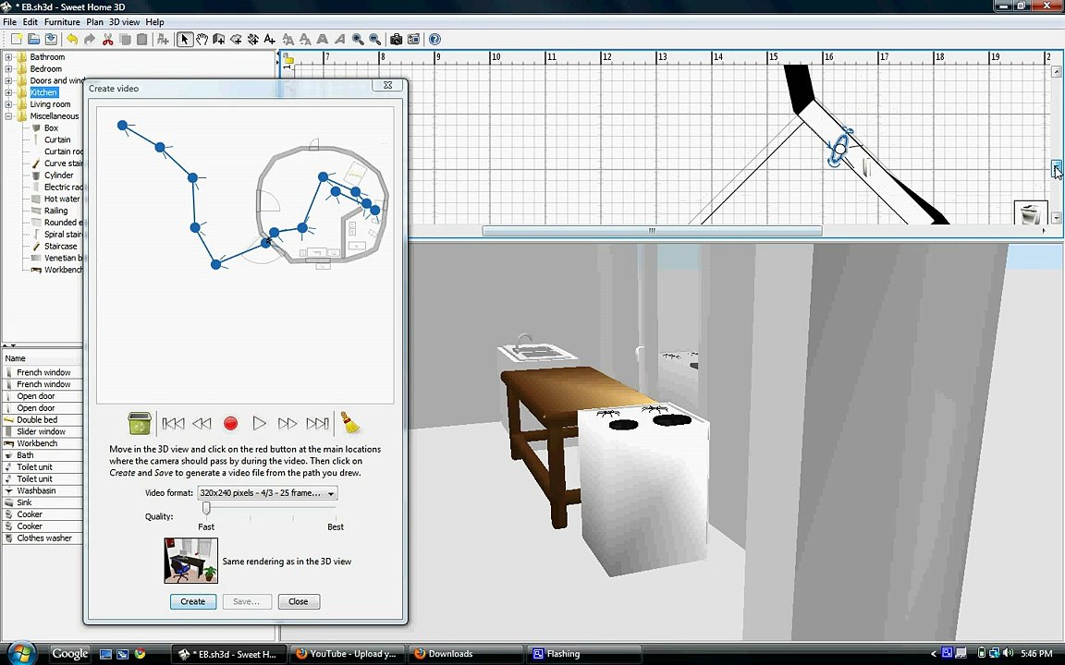The image size is (1065, 665).
Task: Click the create photo camera icon
Action: pyautogui.click(x=396, y=39)
